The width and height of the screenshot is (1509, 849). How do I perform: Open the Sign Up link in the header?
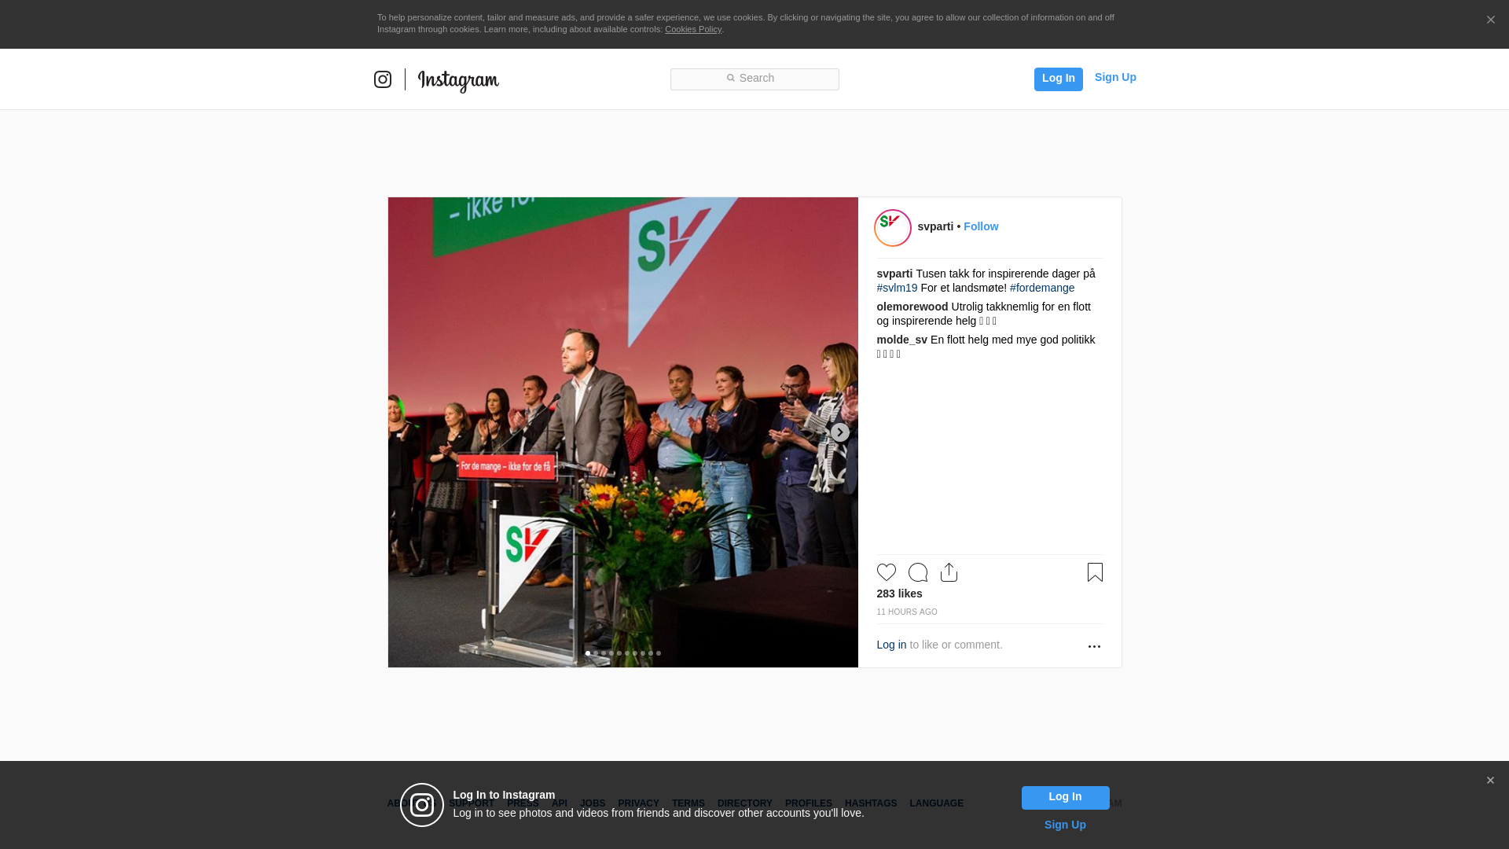(x=1115, y=77)
